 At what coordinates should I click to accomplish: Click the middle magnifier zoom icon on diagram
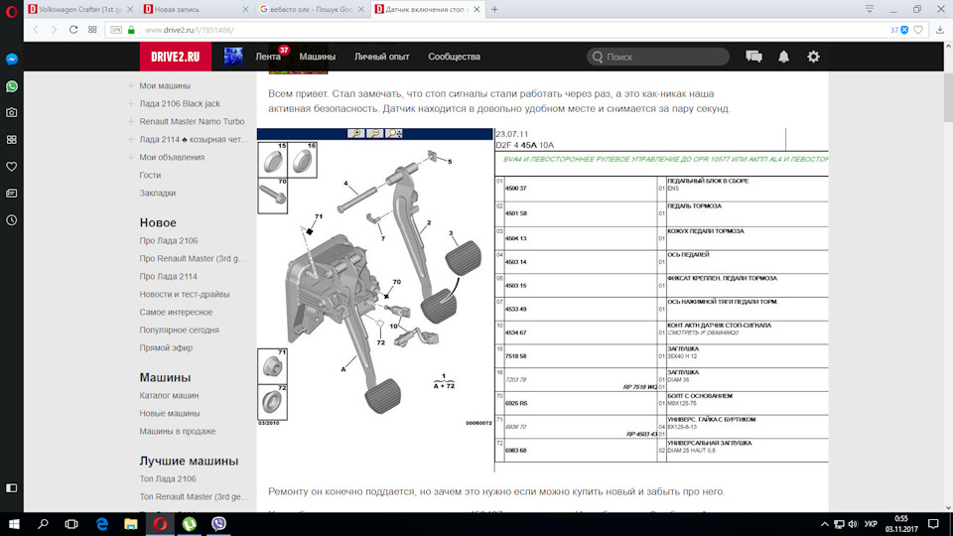tap(374, 133)
